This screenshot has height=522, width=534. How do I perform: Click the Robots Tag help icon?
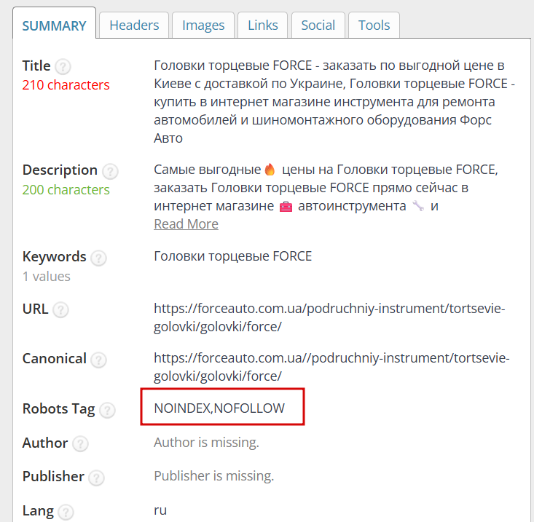[107, 410]
